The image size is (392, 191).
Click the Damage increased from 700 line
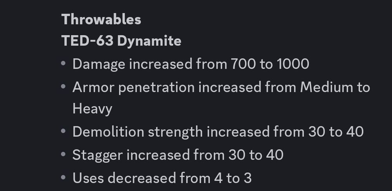click(x=191, y=64)
